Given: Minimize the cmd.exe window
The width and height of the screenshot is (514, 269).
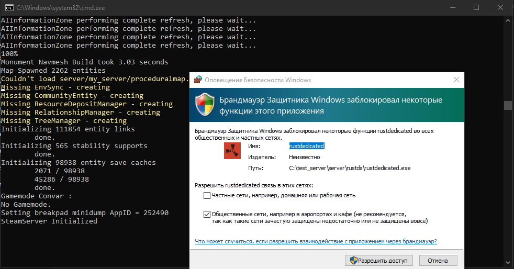Looking at the screenshot, I should [453, 7].
